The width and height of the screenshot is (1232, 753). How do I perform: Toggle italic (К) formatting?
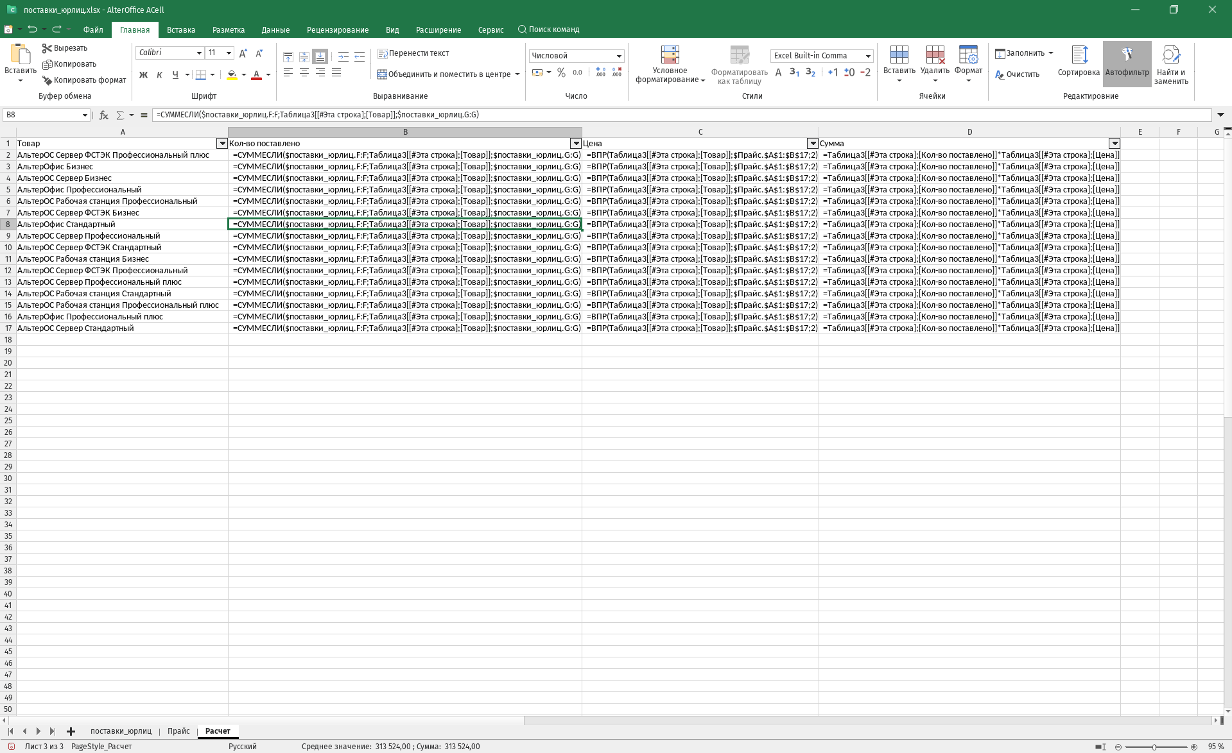159,74
